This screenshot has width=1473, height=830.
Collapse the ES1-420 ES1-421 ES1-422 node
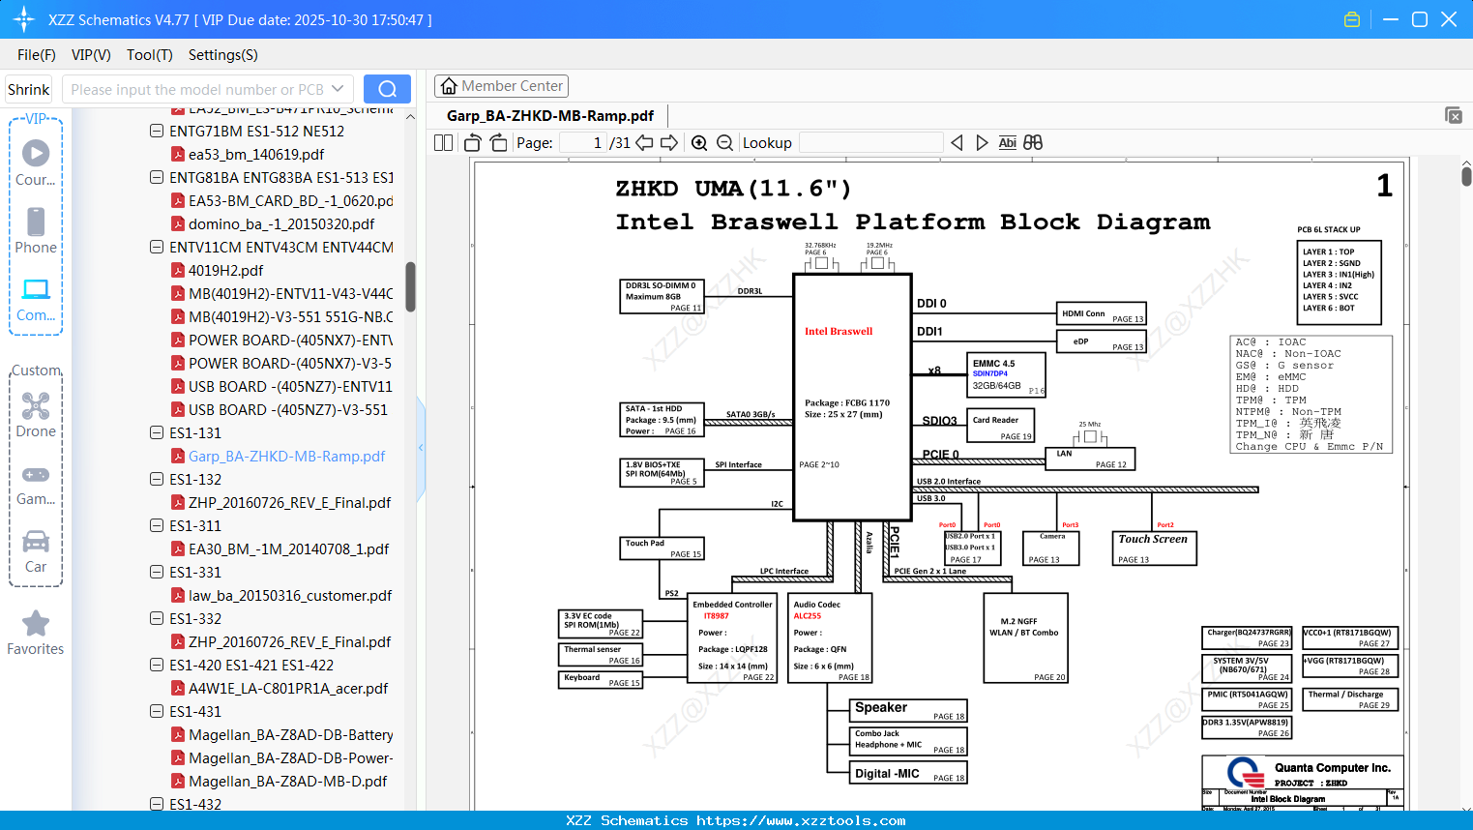coord(157,665)
